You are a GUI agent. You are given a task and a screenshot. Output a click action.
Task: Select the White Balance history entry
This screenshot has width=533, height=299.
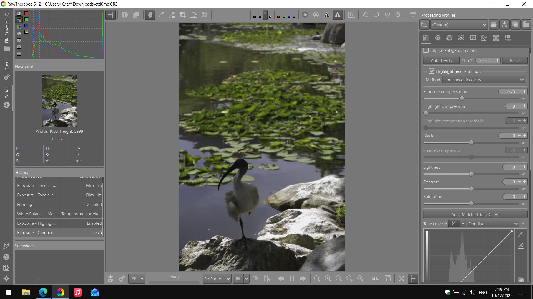pyautogui.click(x=59, y=214)
